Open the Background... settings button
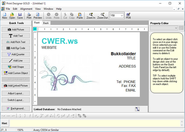 coord(16,109)
